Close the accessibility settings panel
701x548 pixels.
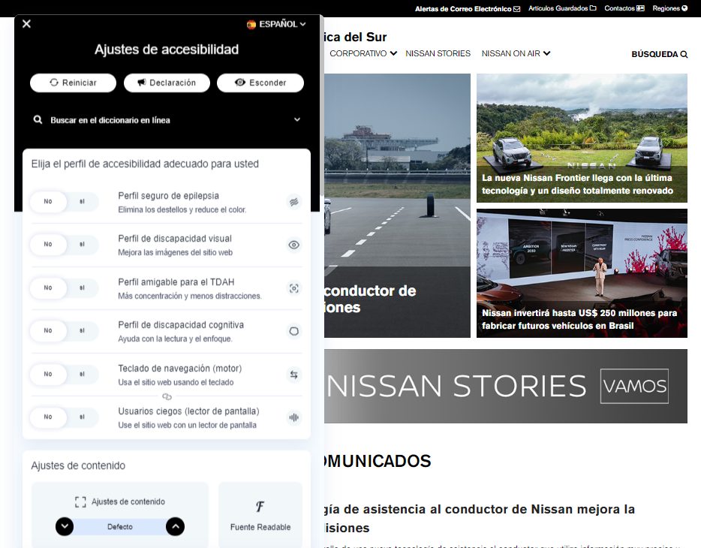point(26,24)
